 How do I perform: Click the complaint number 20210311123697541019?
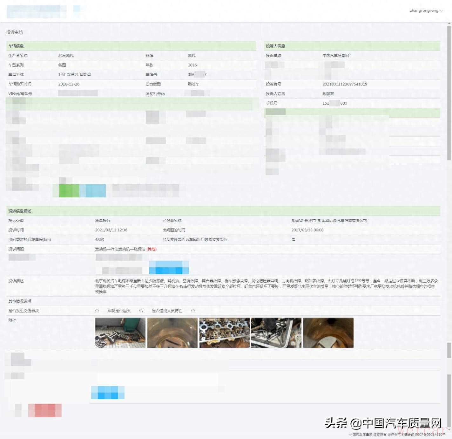tap(345, 84)
